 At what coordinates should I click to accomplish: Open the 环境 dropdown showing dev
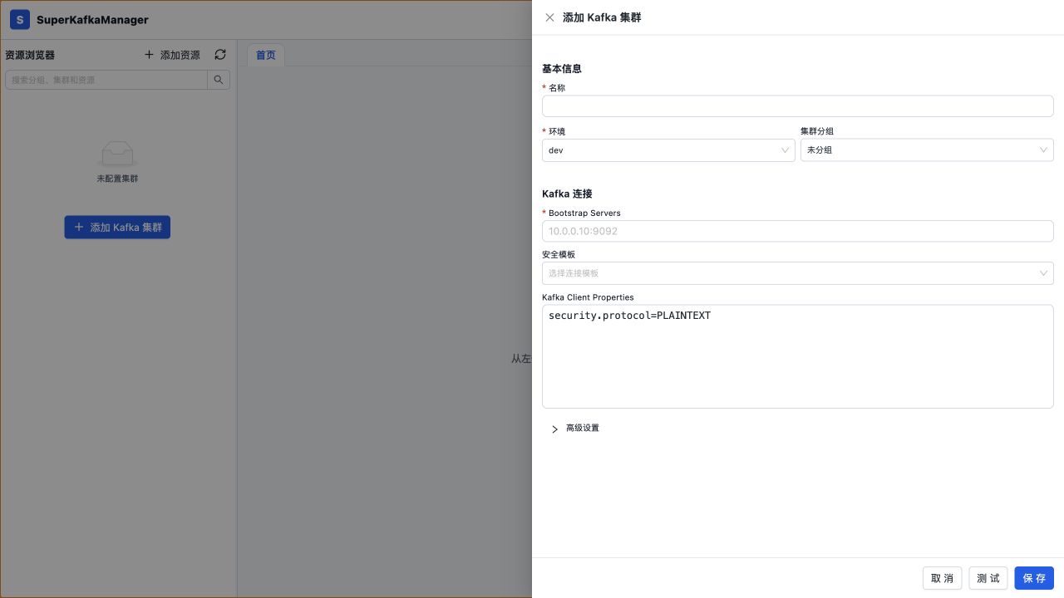pyautogui.click(x=668, y=150)
